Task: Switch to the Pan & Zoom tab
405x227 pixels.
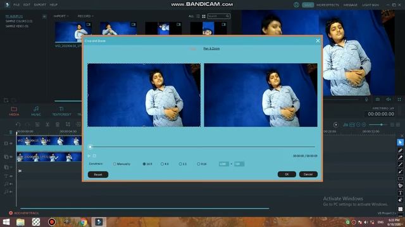Action: [211, 49]
